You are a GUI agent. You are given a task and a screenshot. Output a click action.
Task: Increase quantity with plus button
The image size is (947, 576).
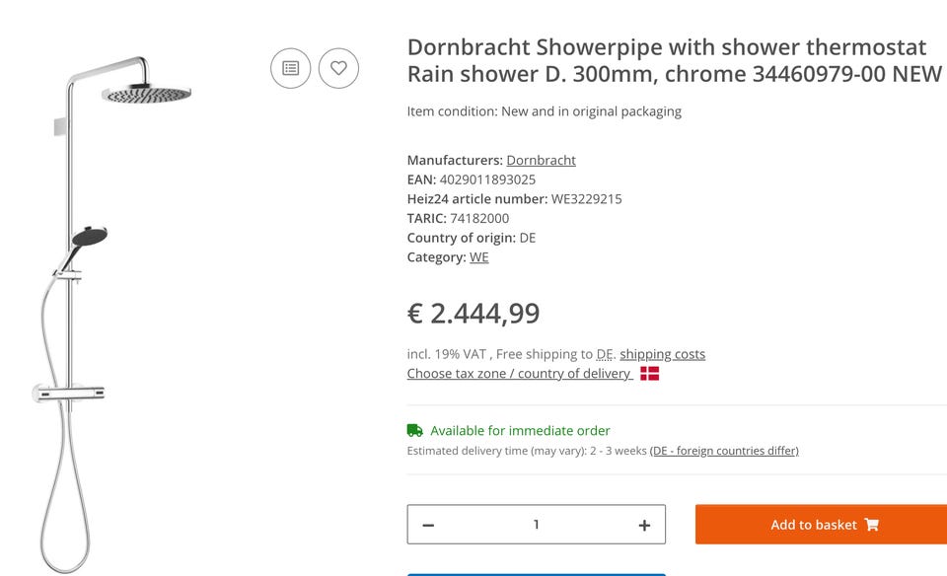[644, 525]
